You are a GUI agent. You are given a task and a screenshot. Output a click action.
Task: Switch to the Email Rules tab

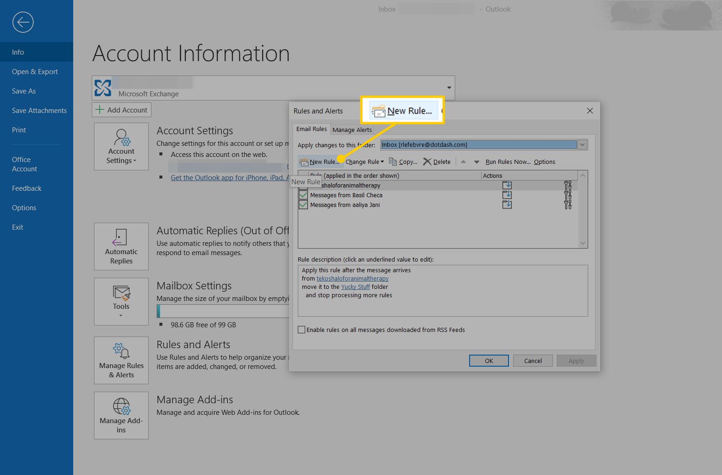coord(312,129)
